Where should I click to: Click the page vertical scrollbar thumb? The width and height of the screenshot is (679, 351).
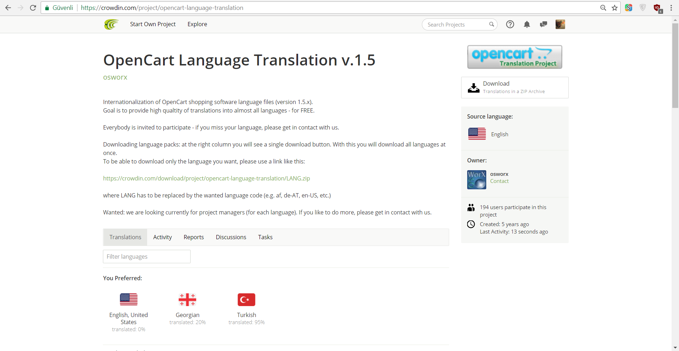pos(675,65)
